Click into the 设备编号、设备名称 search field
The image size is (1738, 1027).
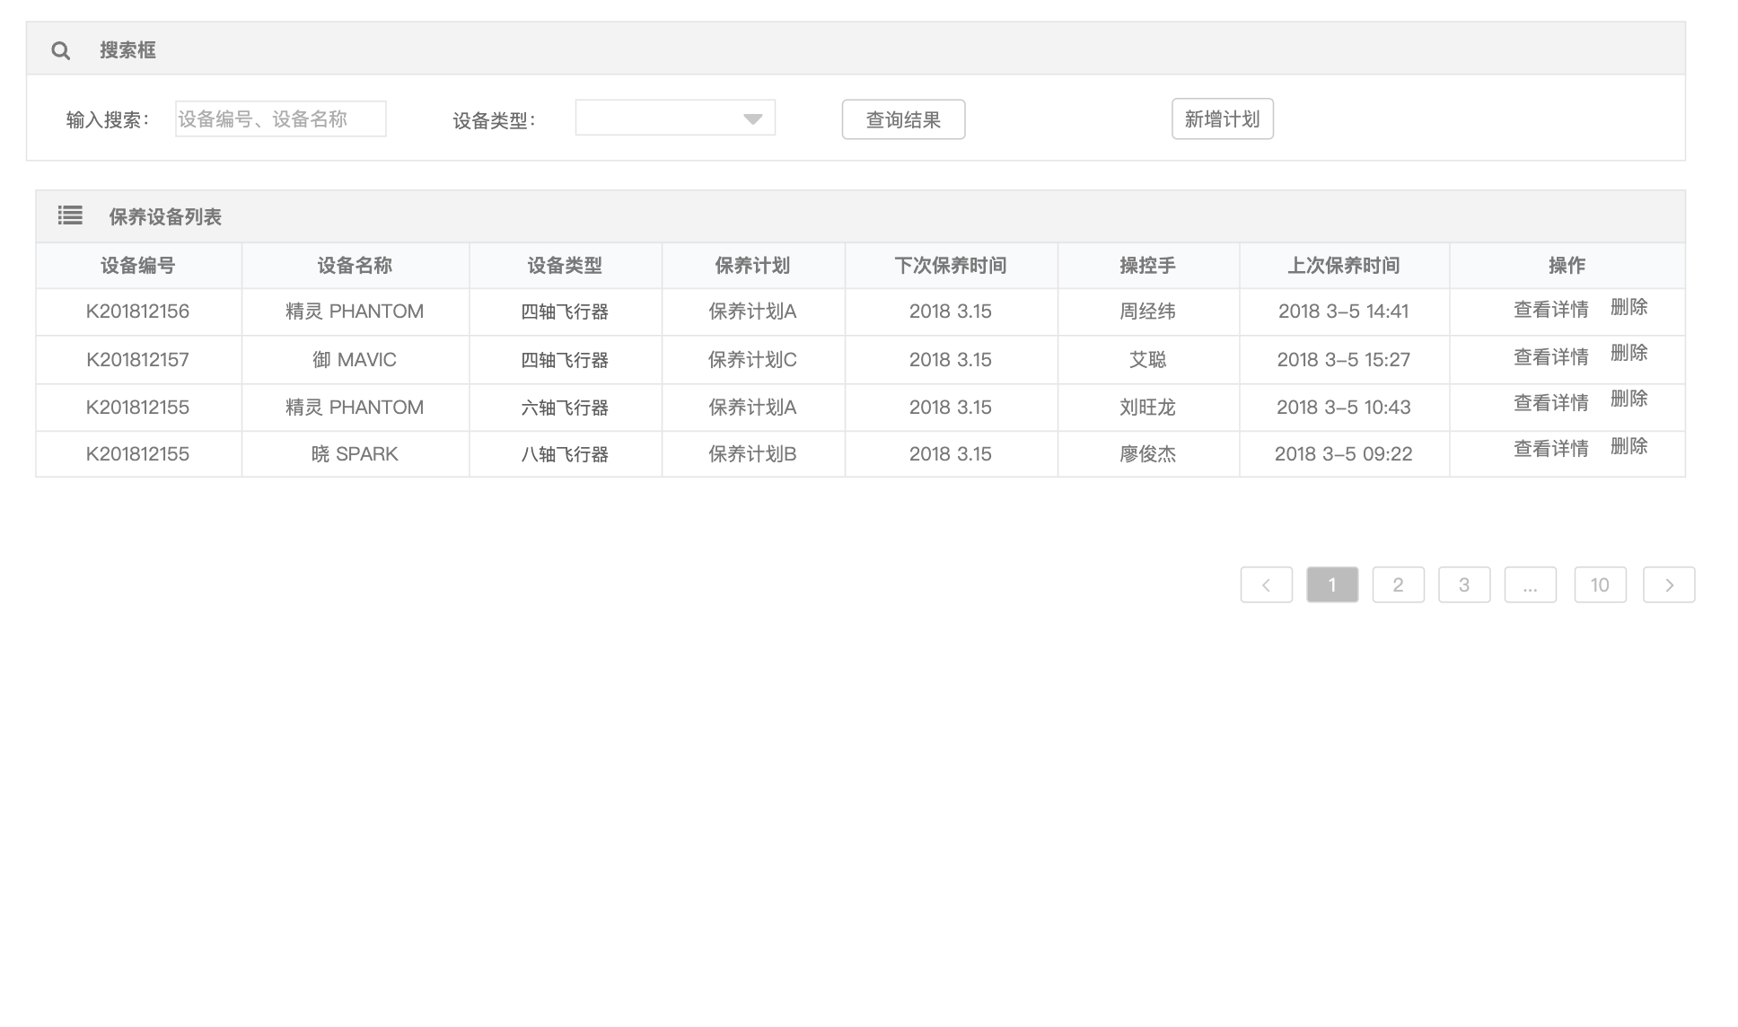click(280, 119)
